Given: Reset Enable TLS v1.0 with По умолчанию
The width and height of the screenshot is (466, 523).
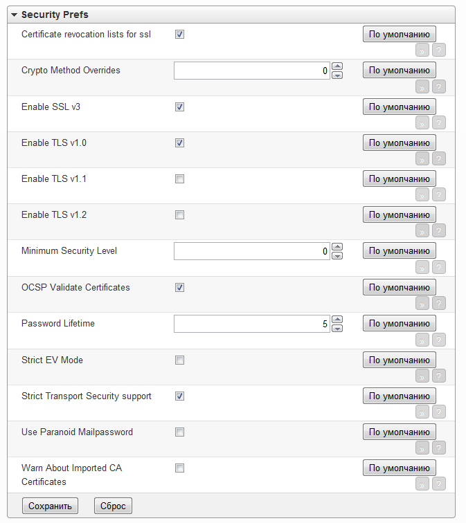Looking at the screenshot, I should [399, 143].
